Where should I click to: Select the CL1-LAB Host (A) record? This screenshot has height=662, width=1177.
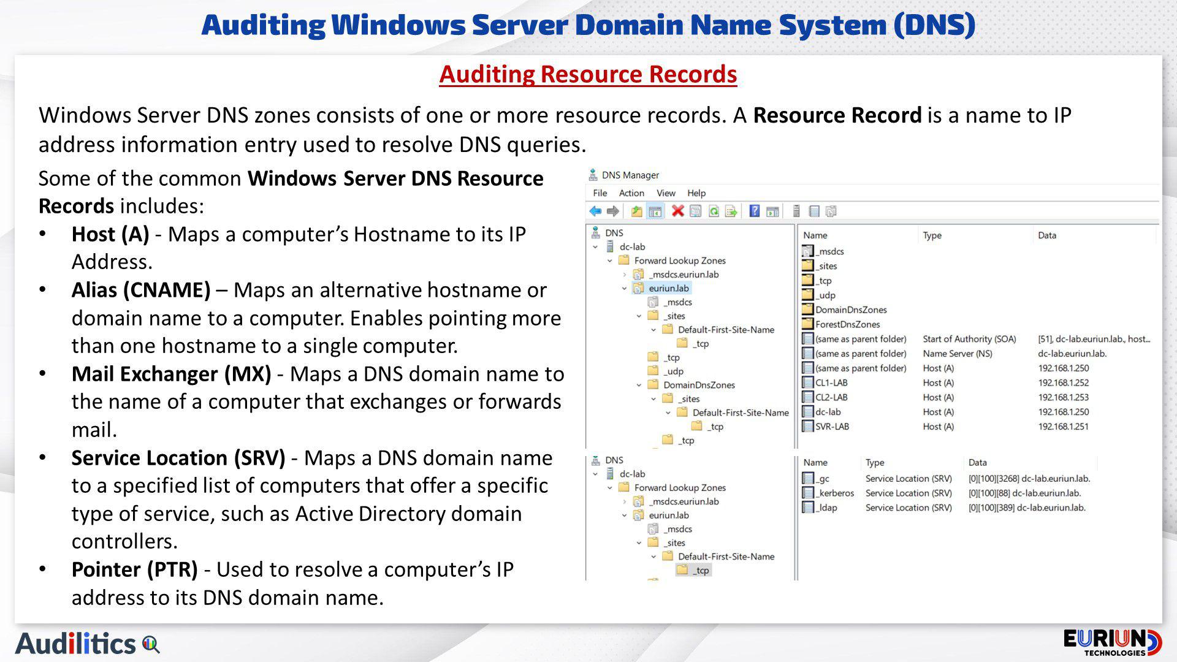click(831, 383)
